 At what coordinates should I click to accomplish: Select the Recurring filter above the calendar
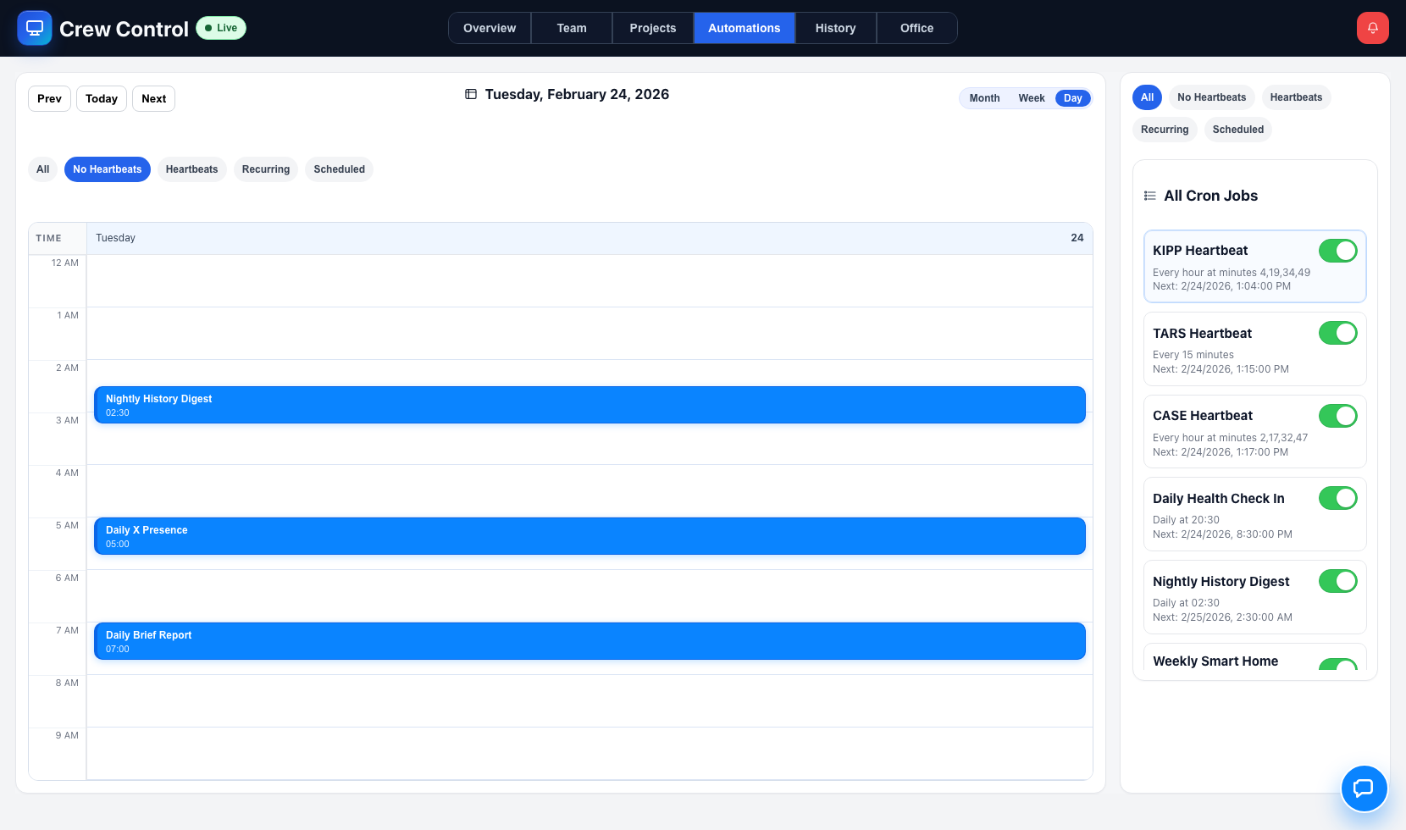coord(265,169)
